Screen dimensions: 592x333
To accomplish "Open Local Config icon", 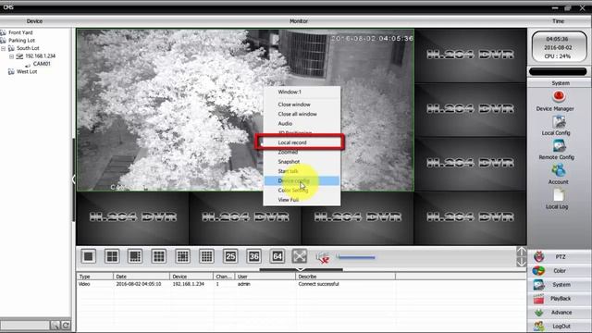I will tap(559, 122).
